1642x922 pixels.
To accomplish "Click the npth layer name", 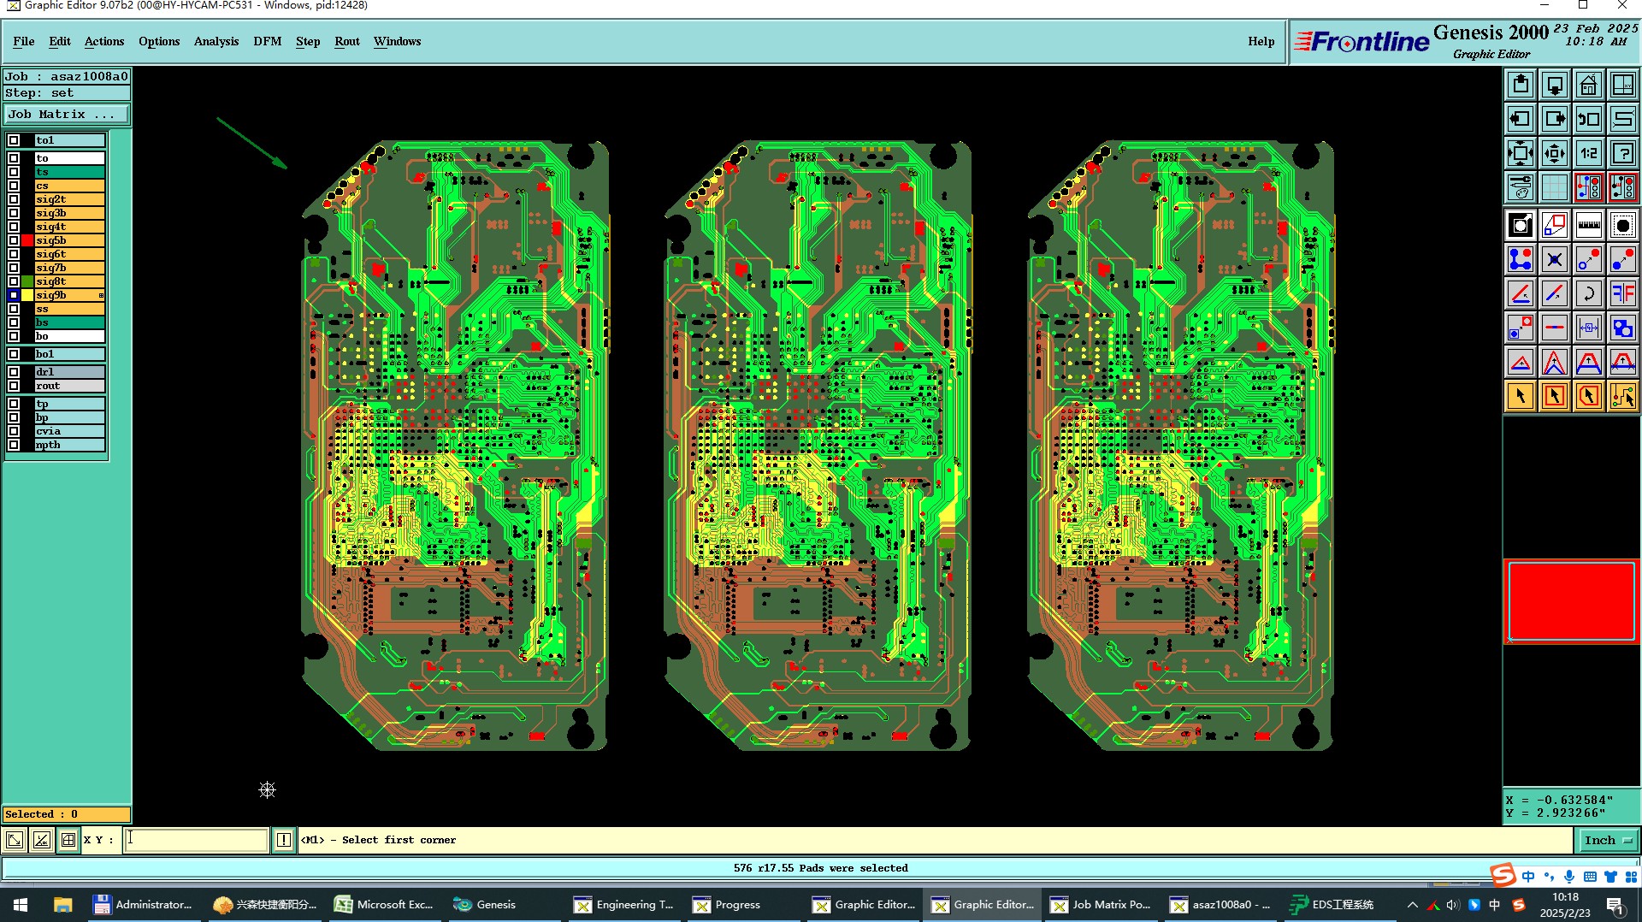I will point(69,445).
